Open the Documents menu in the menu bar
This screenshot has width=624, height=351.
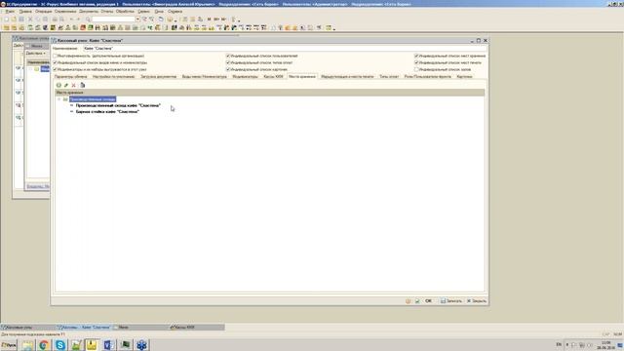(x=89, y=12)
